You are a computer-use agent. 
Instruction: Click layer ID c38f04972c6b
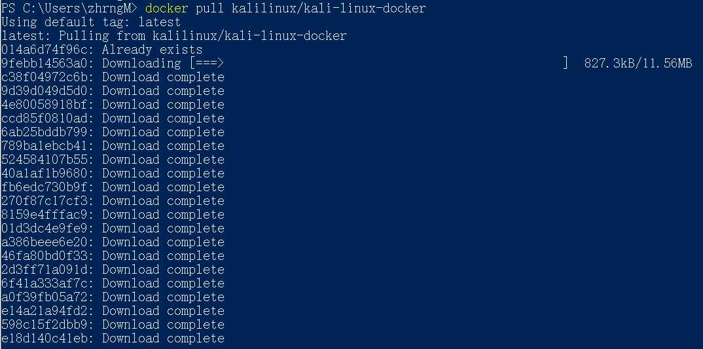point(48,77)
